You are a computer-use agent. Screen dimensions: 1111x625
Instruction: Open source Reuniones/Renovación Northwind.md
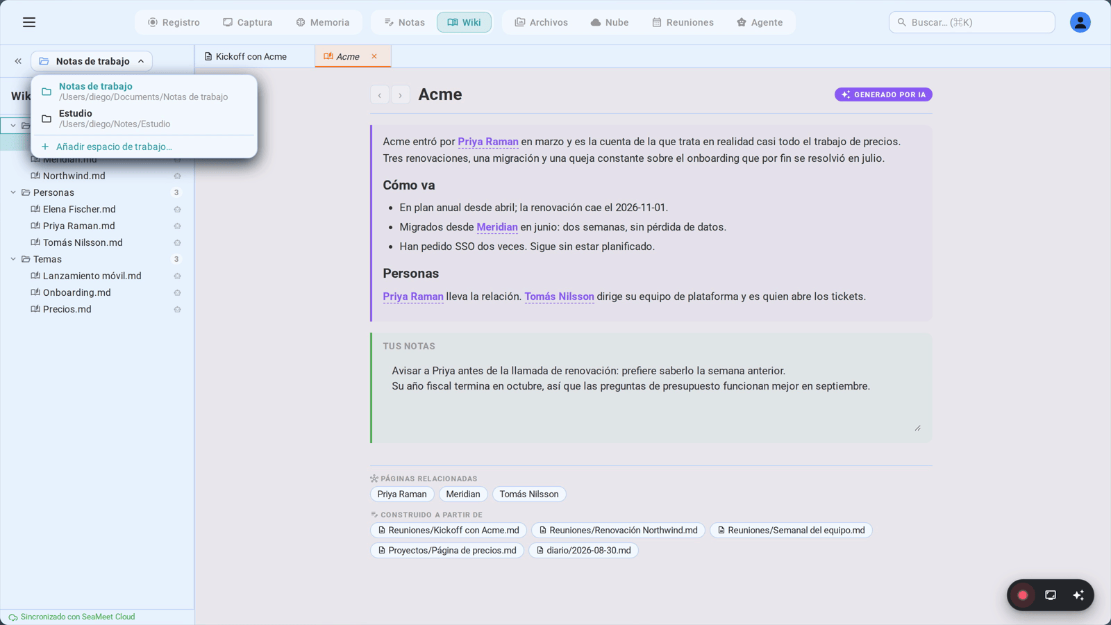pyautogui.click(x=618, y=531)
